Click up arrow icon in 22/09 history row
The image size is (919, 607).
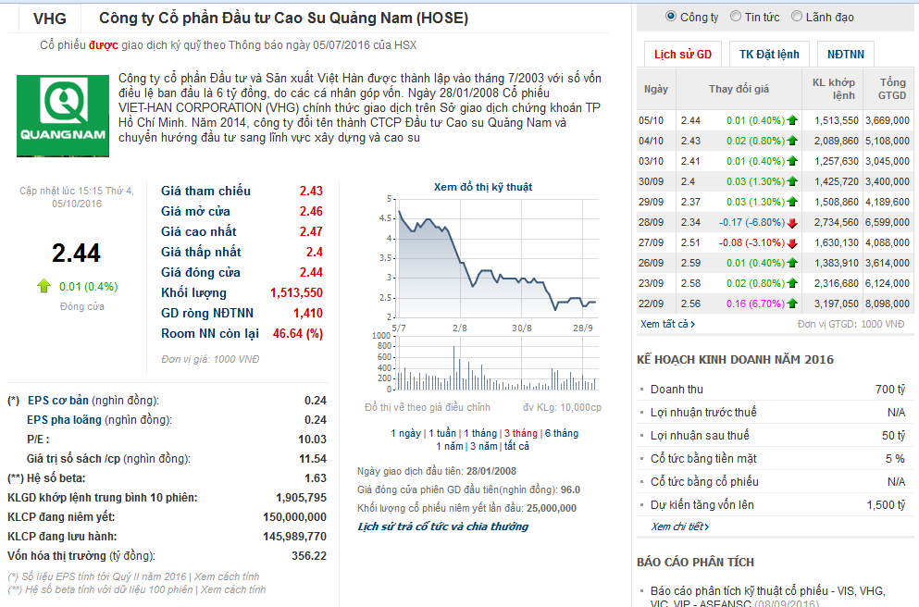pyautogui.click(x=792, y=303)
